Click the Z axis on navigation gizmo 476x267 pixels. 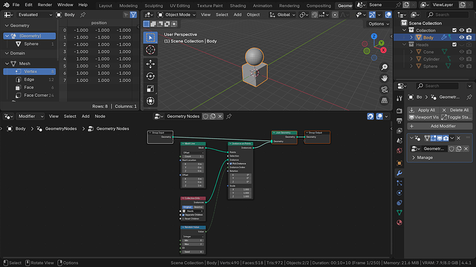[374, 36]
